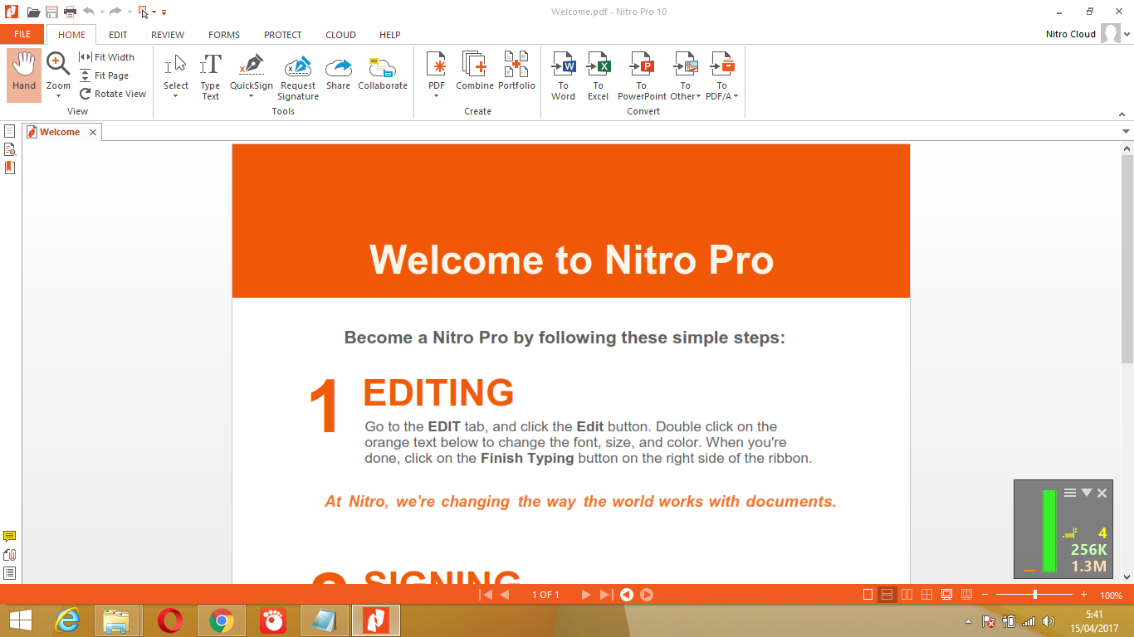Open the HELP ribbon tab
This screenshot has height=637, width=1134.
point(390,35)
